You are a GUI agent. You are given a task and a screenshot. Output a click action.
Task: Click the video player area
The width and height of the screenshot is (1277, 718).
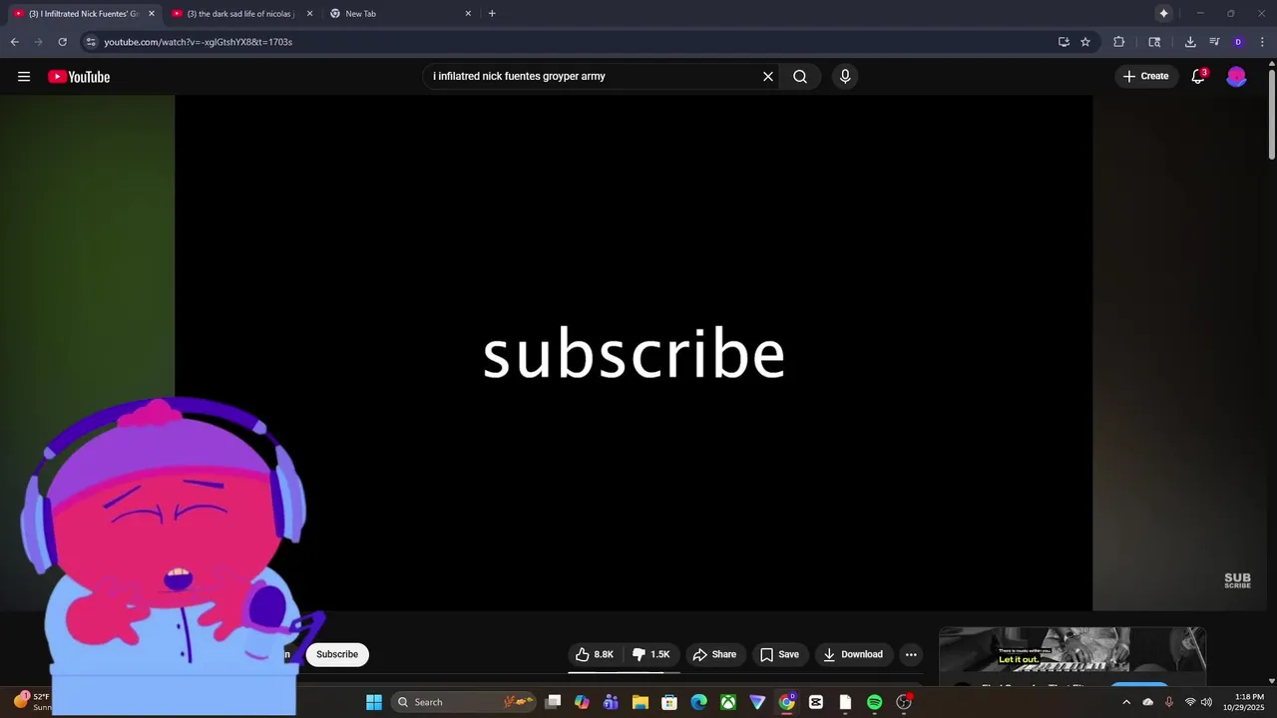[634, 353]
